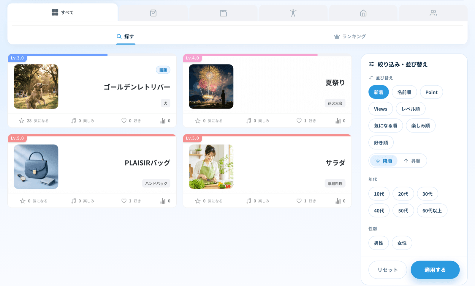Open the people category tab

pyautogui.click(x=433, y=13)
